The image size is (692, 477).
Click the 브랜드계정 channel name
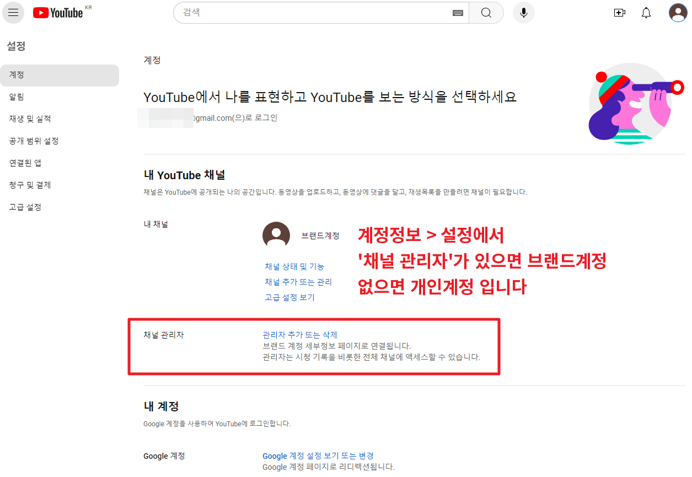[320, 235]
